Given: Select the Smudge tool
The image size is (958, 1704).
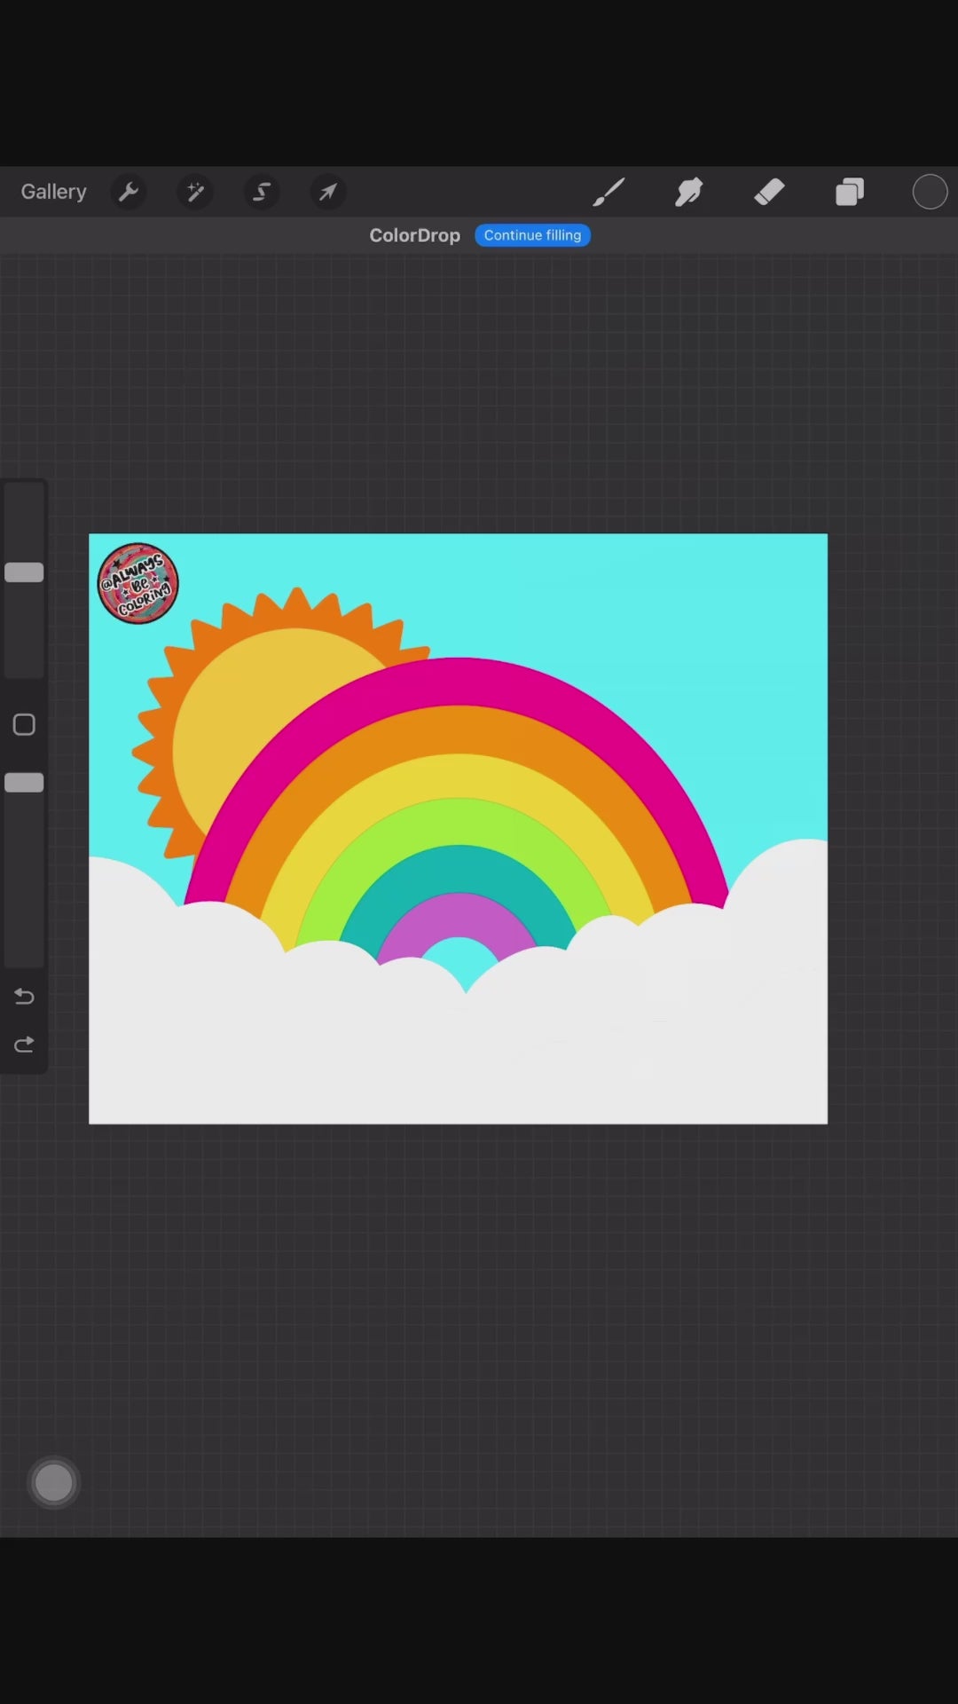Looking at the screenshot, I should click(688, 192).
